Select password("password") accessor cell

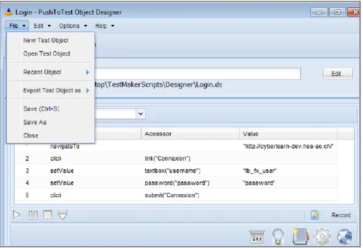[177, 183]
